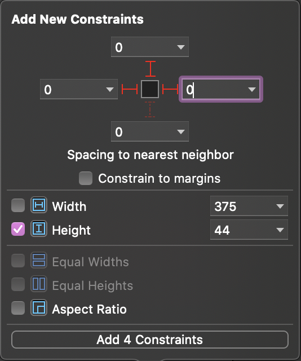Click the center black view square

(150, 89)
